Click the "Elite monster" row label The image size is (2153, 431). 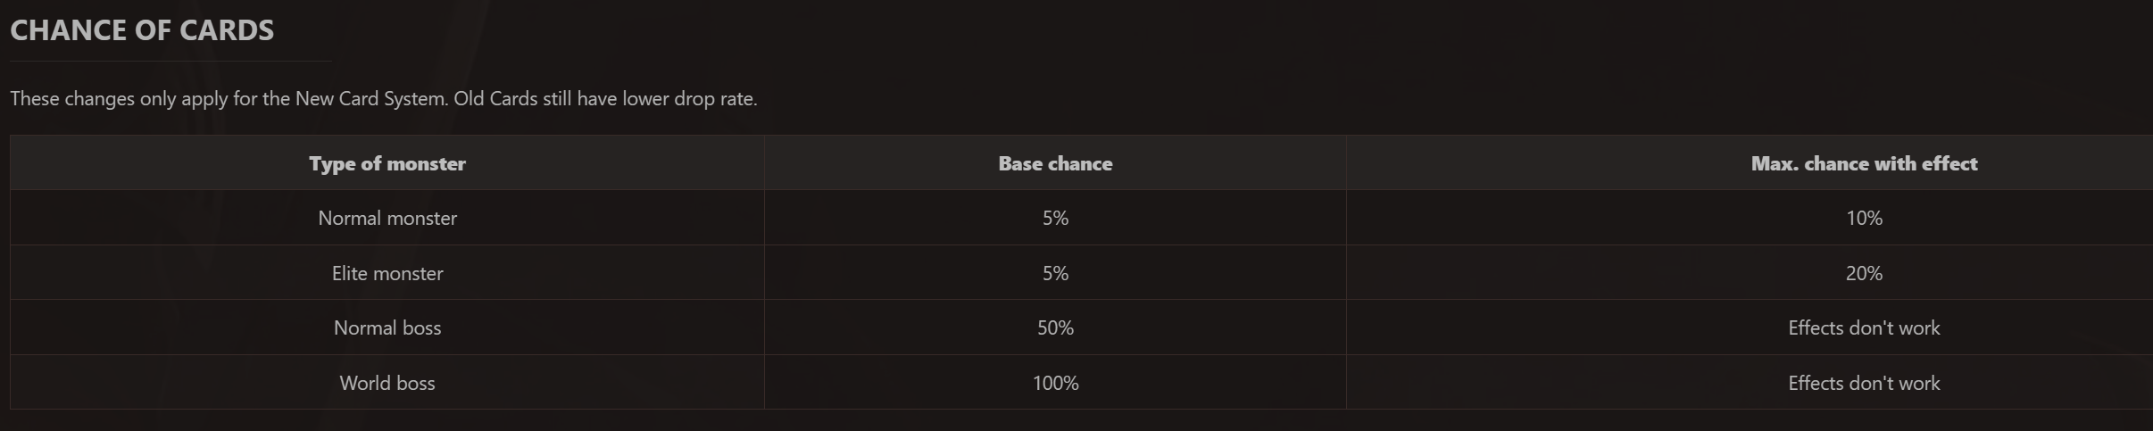(387, 274)
